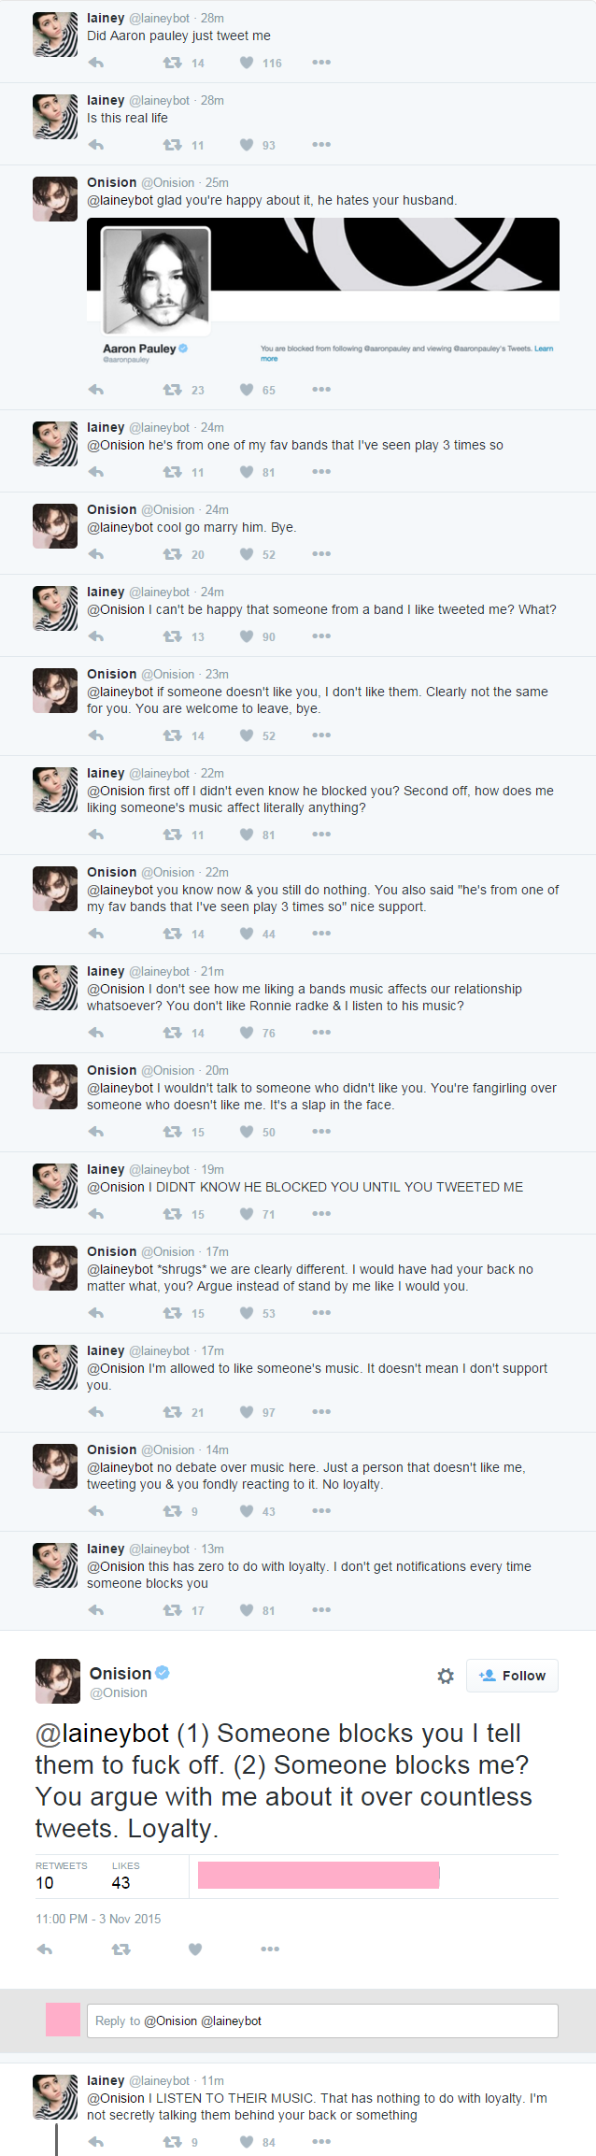Follow the Onision account
Screen dimensions: 596x2156
click(x=512, y=1676)
